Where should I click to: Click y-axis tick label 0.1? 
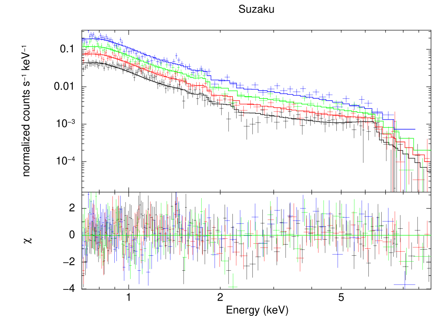tap(67, 49)
